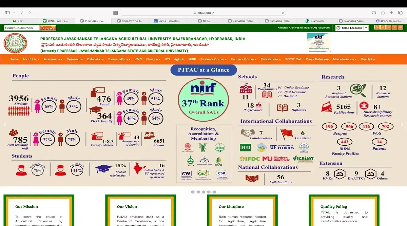Select the CSA logo in the Recognition box
This screenshot has width=407, height=226.
(x=222, y=174)
